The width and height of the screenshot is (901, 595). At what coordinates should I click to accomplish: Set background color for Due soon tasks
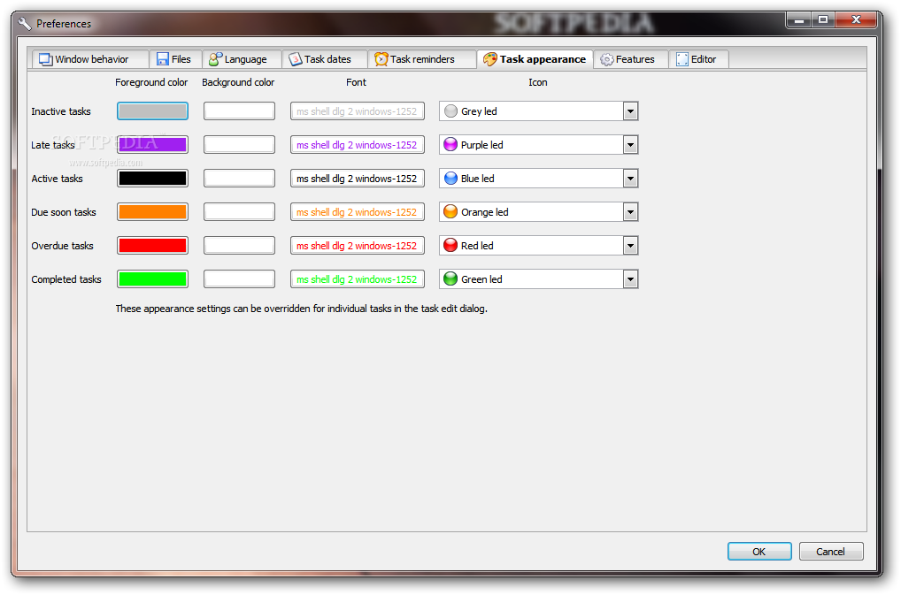pos(239,211)
